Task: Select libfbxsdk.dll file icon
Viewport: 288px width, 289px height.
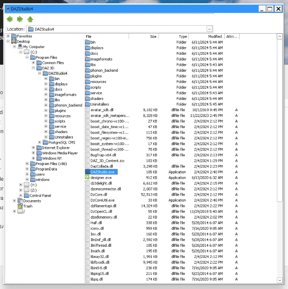Action: click(x=87, y=262)
